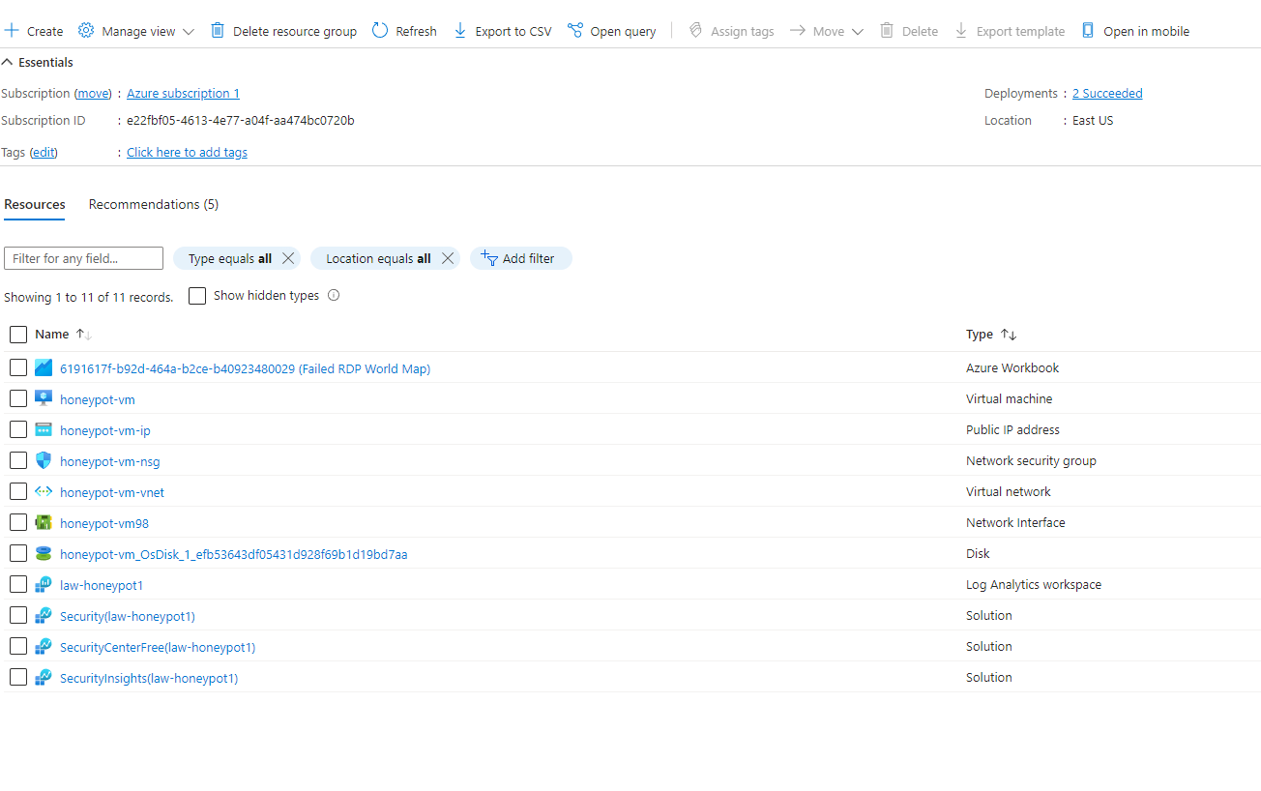Click the grayed Delete trash icon in toolbar
1261x791 pixels.
click(x=887, y=31)
